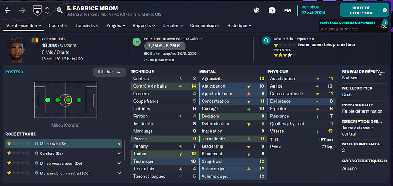Open the Contrat menu

58,25
